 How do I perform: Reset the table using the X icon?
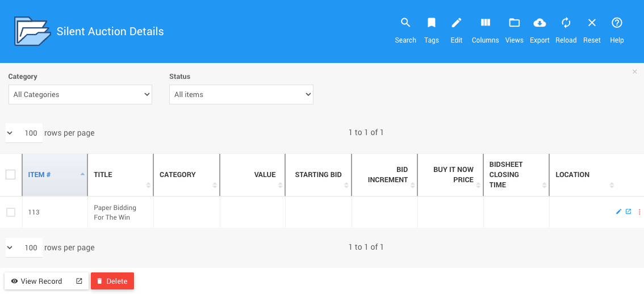coord(592,23)
